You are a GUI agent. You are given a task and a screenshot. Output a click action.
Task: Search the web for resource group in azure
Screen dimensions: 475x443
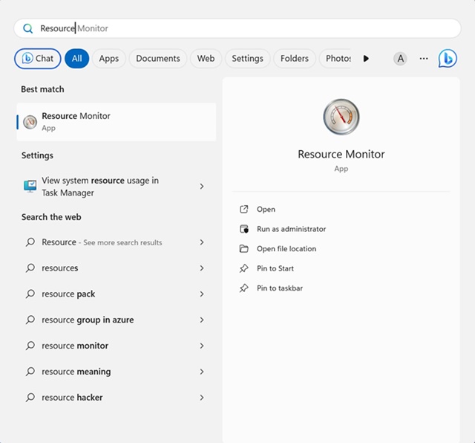pyautogui.click(x=117, y=320)
